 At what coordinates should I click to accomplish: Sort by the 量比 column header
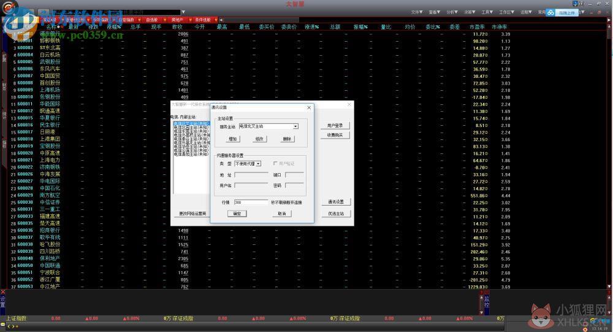click(x=386, y=27)
